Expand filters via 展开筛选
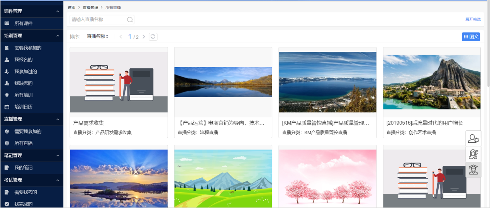The width and height of the screenshot is (490, 208). [x=473, y=19]
